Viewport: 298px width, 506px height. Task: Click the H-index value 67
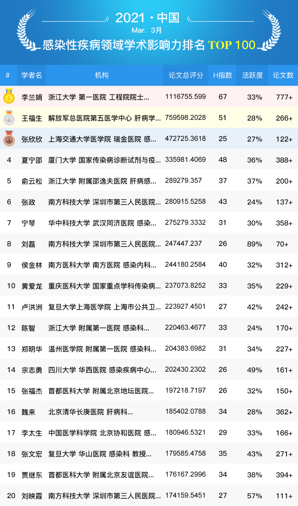(223, 97)
